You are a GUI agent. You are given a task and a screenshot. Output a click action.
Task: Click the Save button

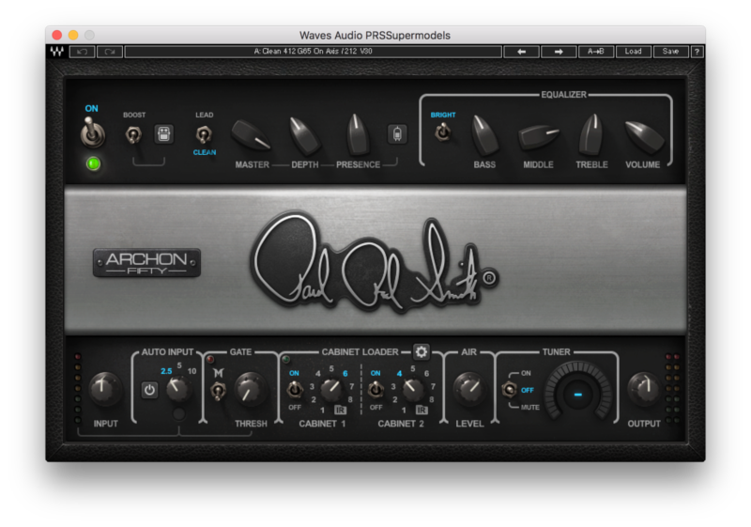(670, 52)
